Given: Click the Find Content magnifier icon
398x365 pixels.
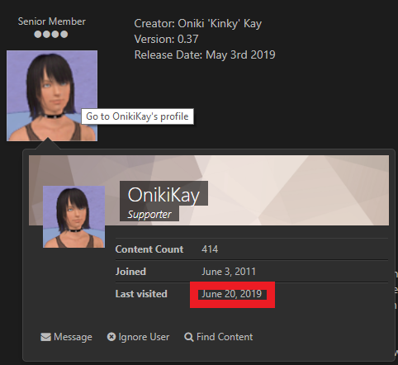Looking at the screenshot, I should (x=189, y=337).
